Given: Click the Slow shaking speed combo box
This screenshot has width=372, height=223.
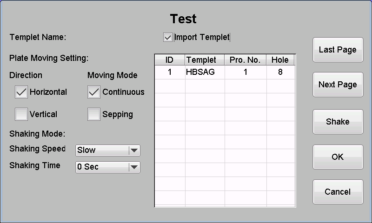Looking at the screenshot, I should (101, 150).
